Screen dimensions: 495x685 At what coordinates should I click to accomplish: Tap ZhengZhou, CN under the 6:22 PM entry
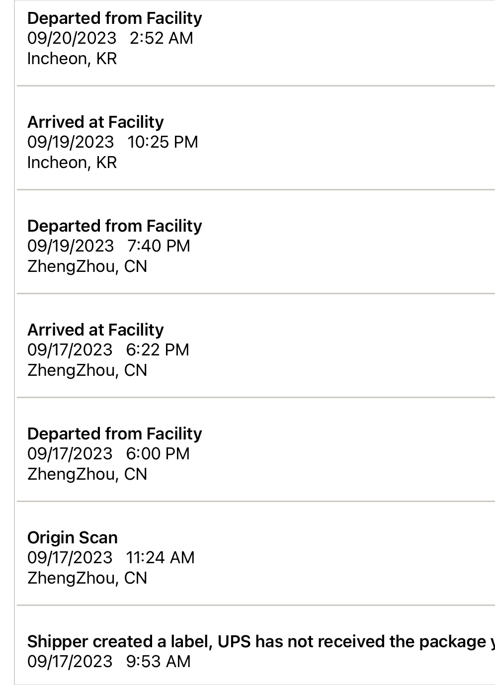(87, 370)
